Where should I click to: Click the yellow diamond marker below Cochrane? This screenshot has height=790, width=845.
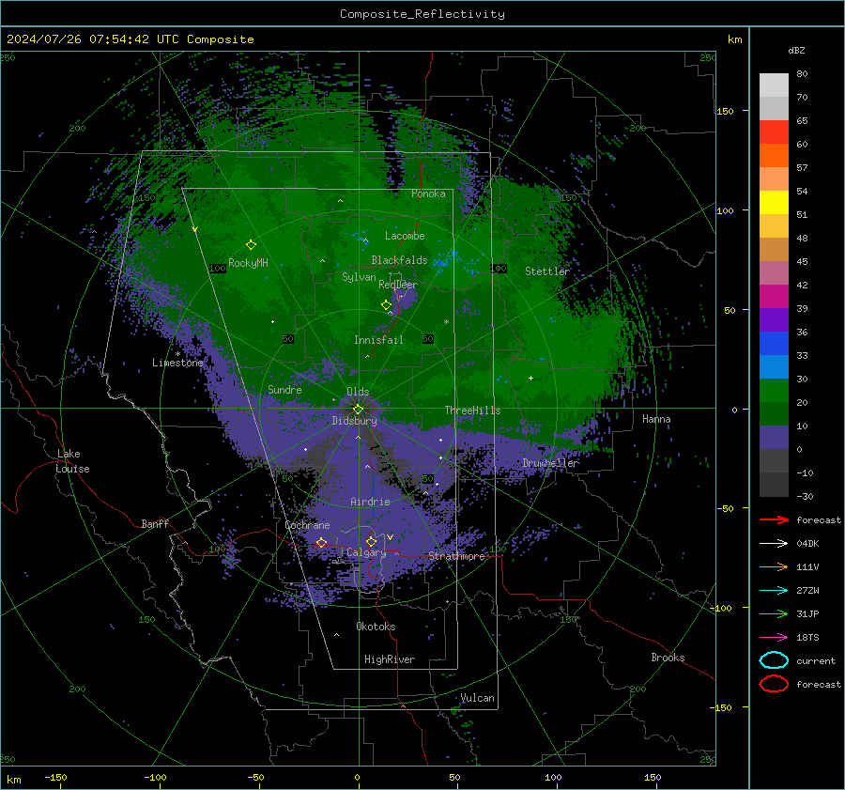321,542
